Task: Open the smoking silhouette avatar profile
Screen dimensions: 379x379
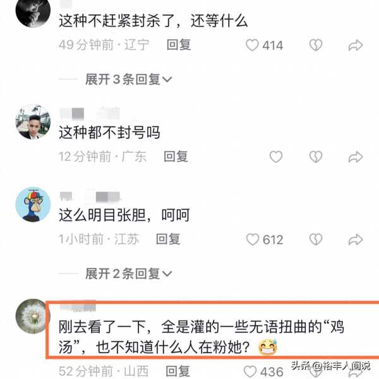Action: 33,11
